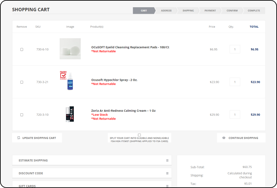Click SKU text 730-6-10
The height and width of the screenshot is (188, 277).
pos(42,49)
